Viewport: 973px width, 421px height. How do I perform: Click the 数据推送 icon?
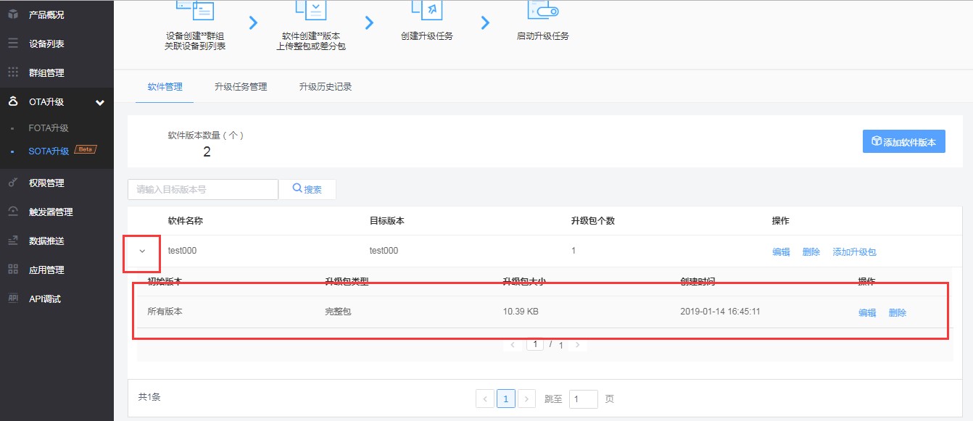point(13,241)
